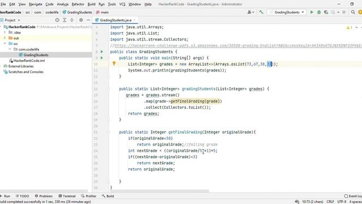This screenshot has width=362, height=204.
Task: Open the user/VCS account icon dropdown
Action: click(251, 12)
